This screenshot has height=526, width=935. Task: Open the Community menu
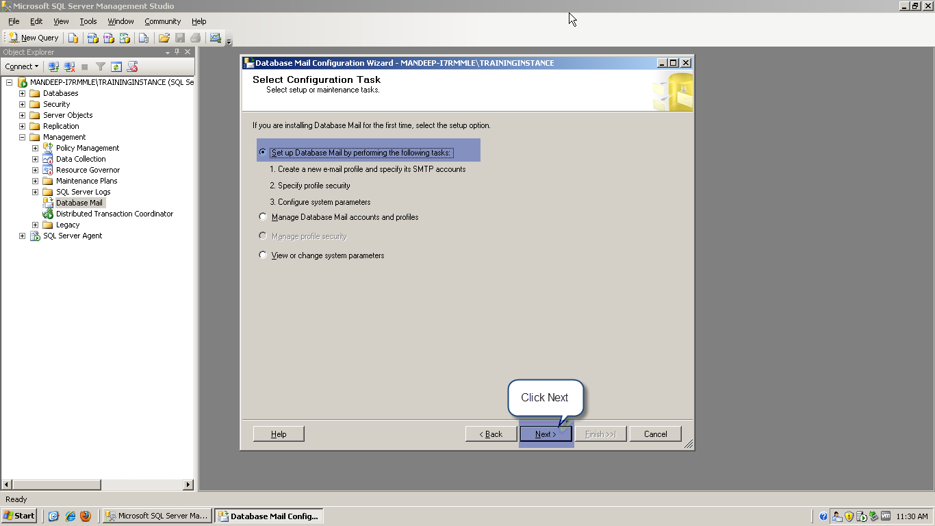[x=162, y=21]
